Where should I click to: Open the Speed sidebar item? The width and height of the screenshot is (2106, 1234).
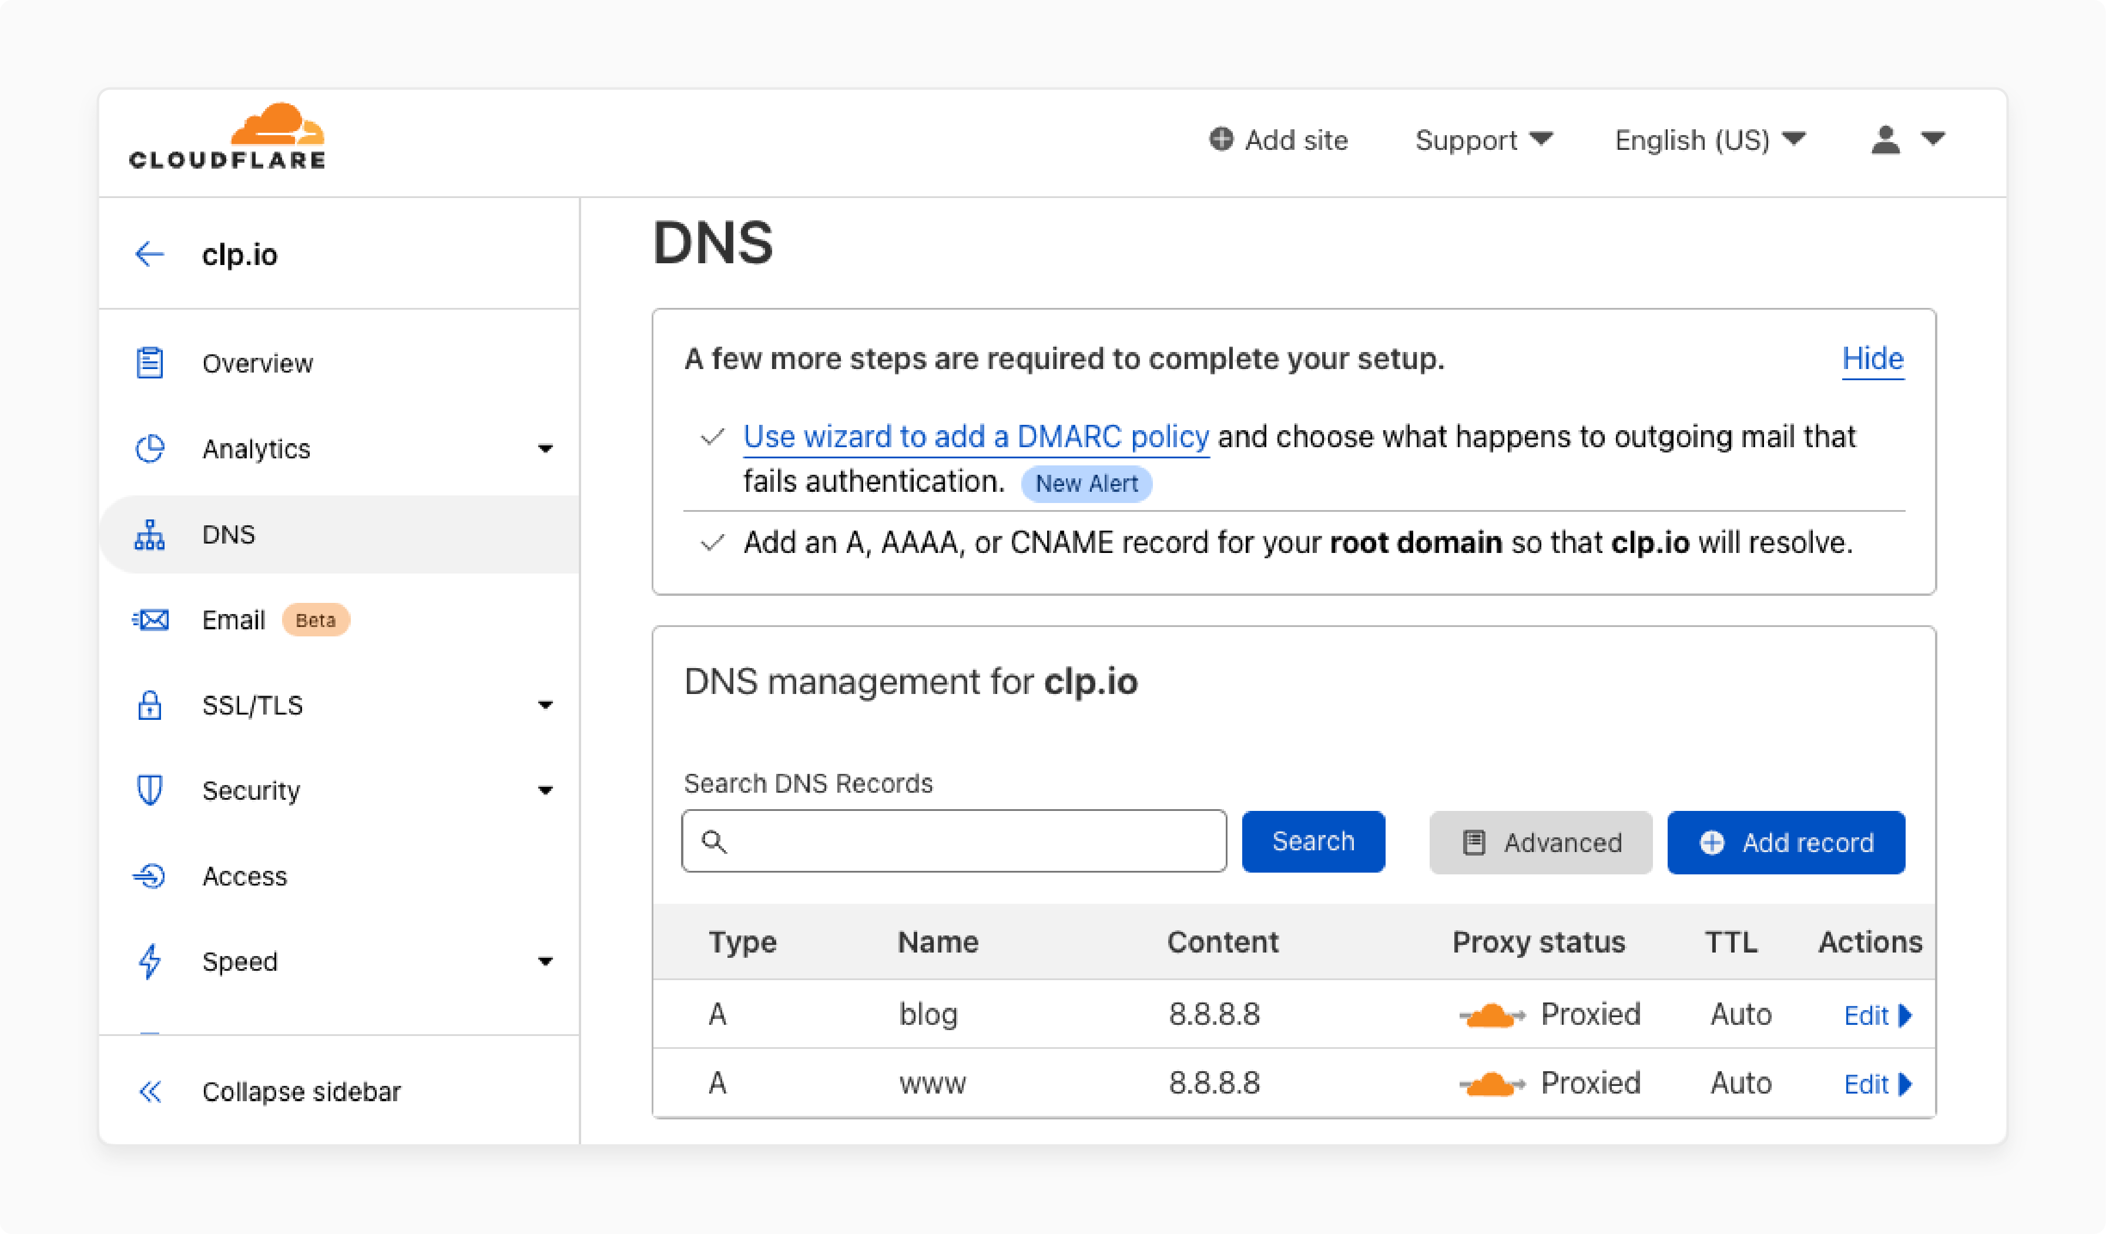point(339,961)
